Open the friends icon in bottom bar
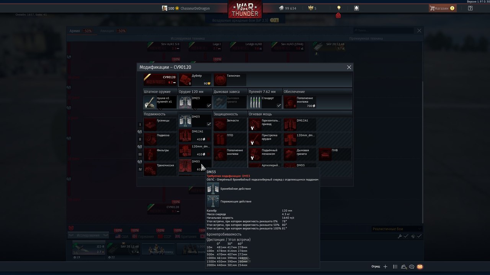490x275 pixels. pos(404,267)
